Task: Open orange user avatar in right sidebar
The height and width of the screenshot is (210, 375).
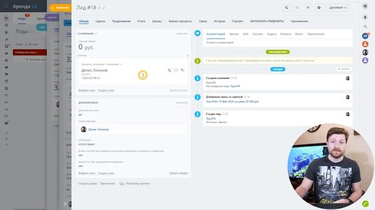Action: (365, 44)
